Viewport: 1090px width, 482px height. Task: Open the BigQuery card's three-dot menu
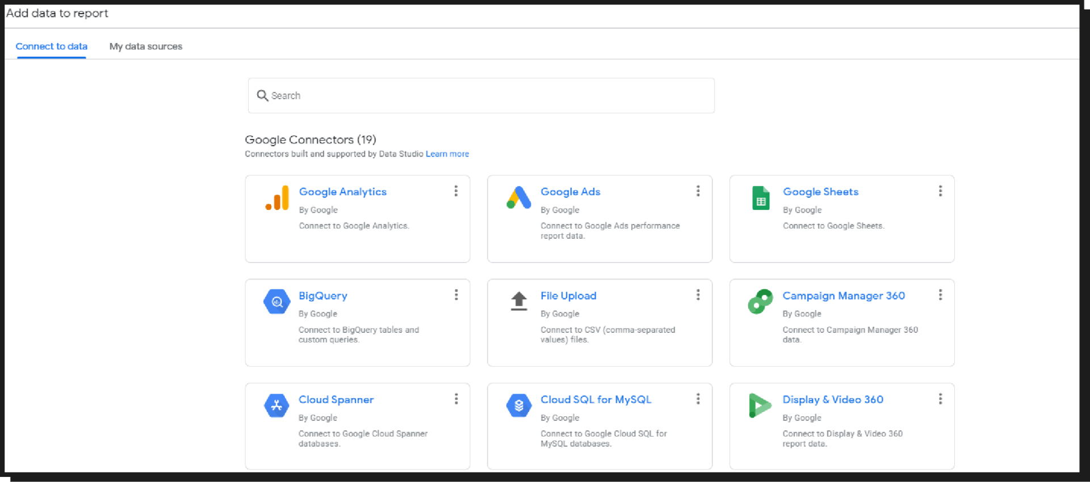coord(456,295)
